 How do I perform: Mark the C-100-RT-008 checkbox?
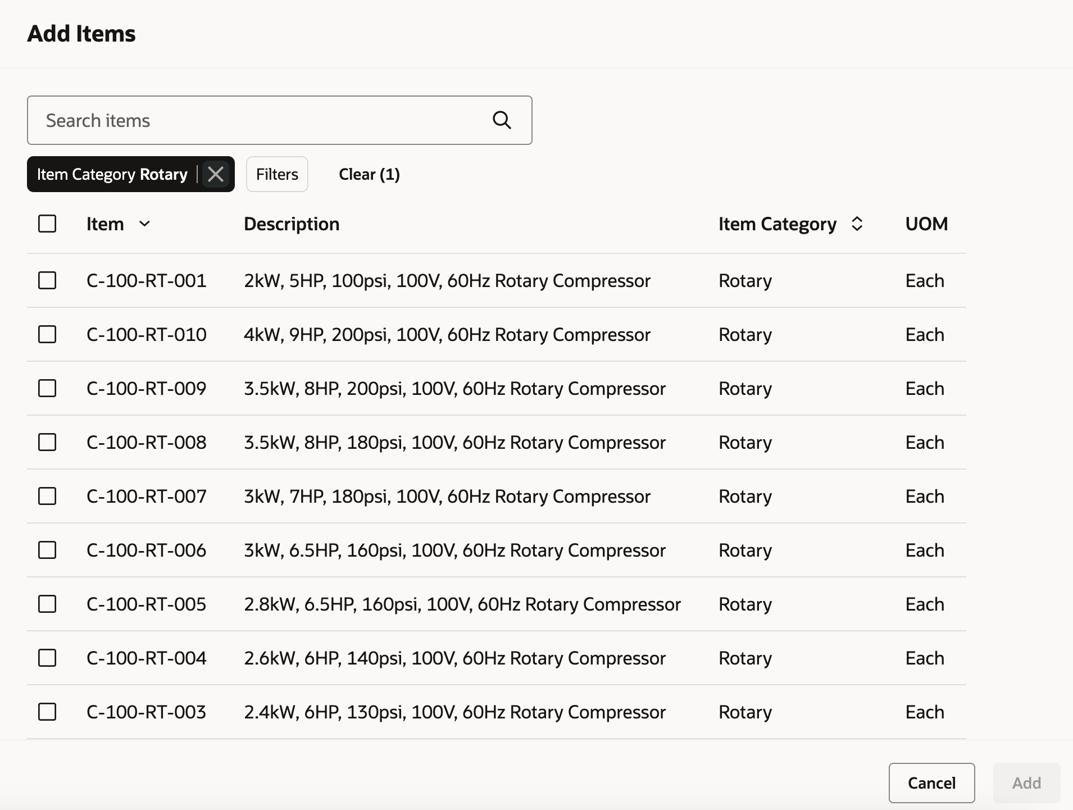click(47, 442)
